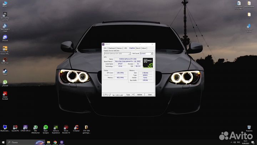Open the notification center icon
Viewport: 257px width, 145px height.
(253, 142)
